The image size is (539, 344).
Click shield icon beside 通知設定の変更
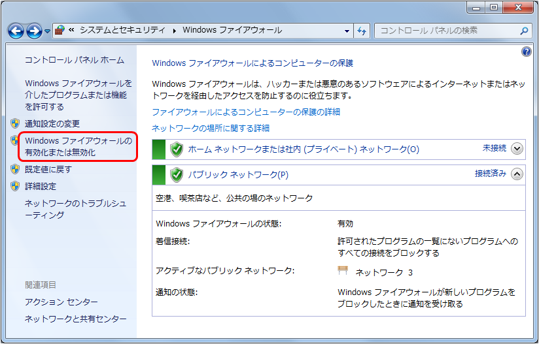click(x=15, y=123)
